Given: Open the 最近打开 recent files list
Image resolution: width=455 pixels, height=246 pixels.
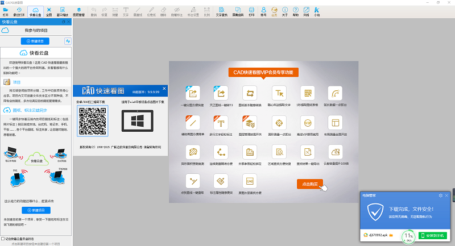Looking at the screenshot, I should tap(20, 11).
